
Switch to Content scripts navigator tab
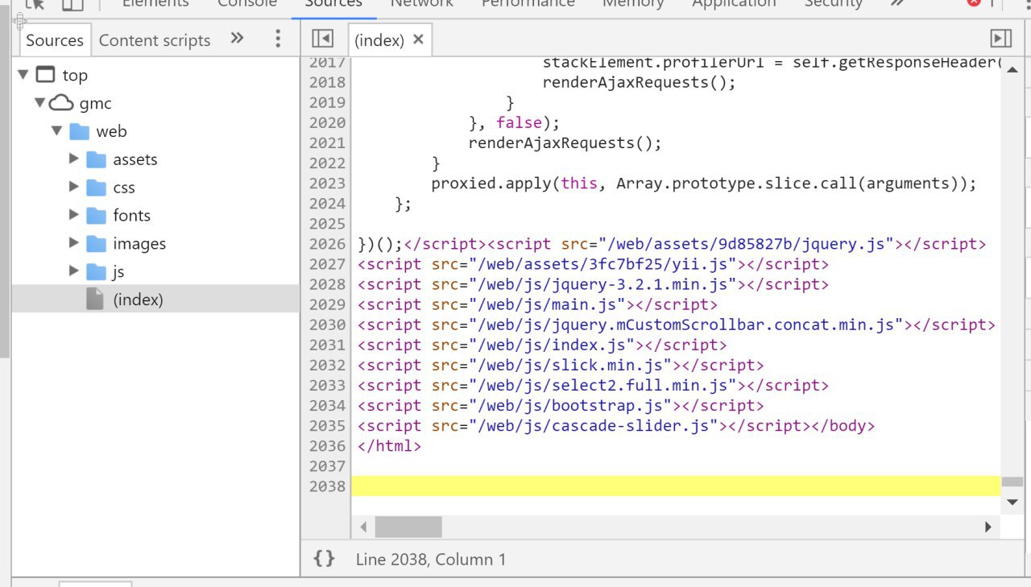pyautogui.click(x=155, y=39)
